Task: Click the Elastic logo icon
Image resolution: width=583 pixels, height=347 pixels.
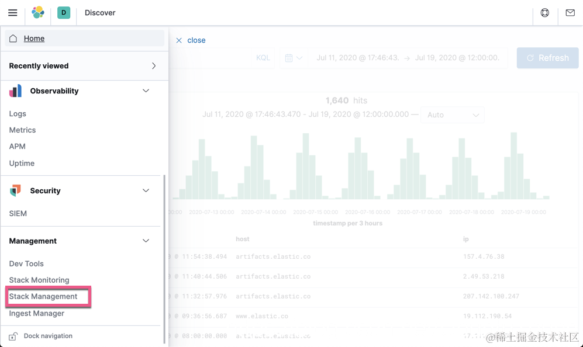Action: point(38,13)
